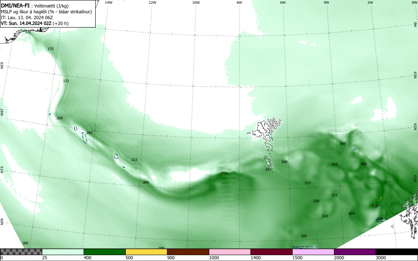Click the map value '268'
Viewport: 418px width, 261px height.
pos(284,162)
